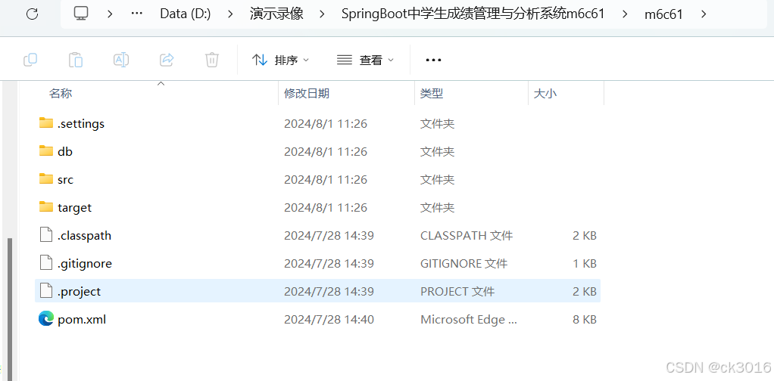Open the three-dot more options menu
Viewport: 774px width, 381px height.
coord(433,60)
